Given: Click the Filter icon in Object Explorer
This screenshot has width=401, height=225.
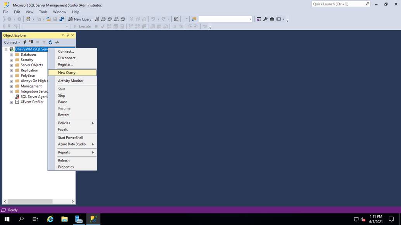Looking at the screenshot, I should (x=44, y=42).
